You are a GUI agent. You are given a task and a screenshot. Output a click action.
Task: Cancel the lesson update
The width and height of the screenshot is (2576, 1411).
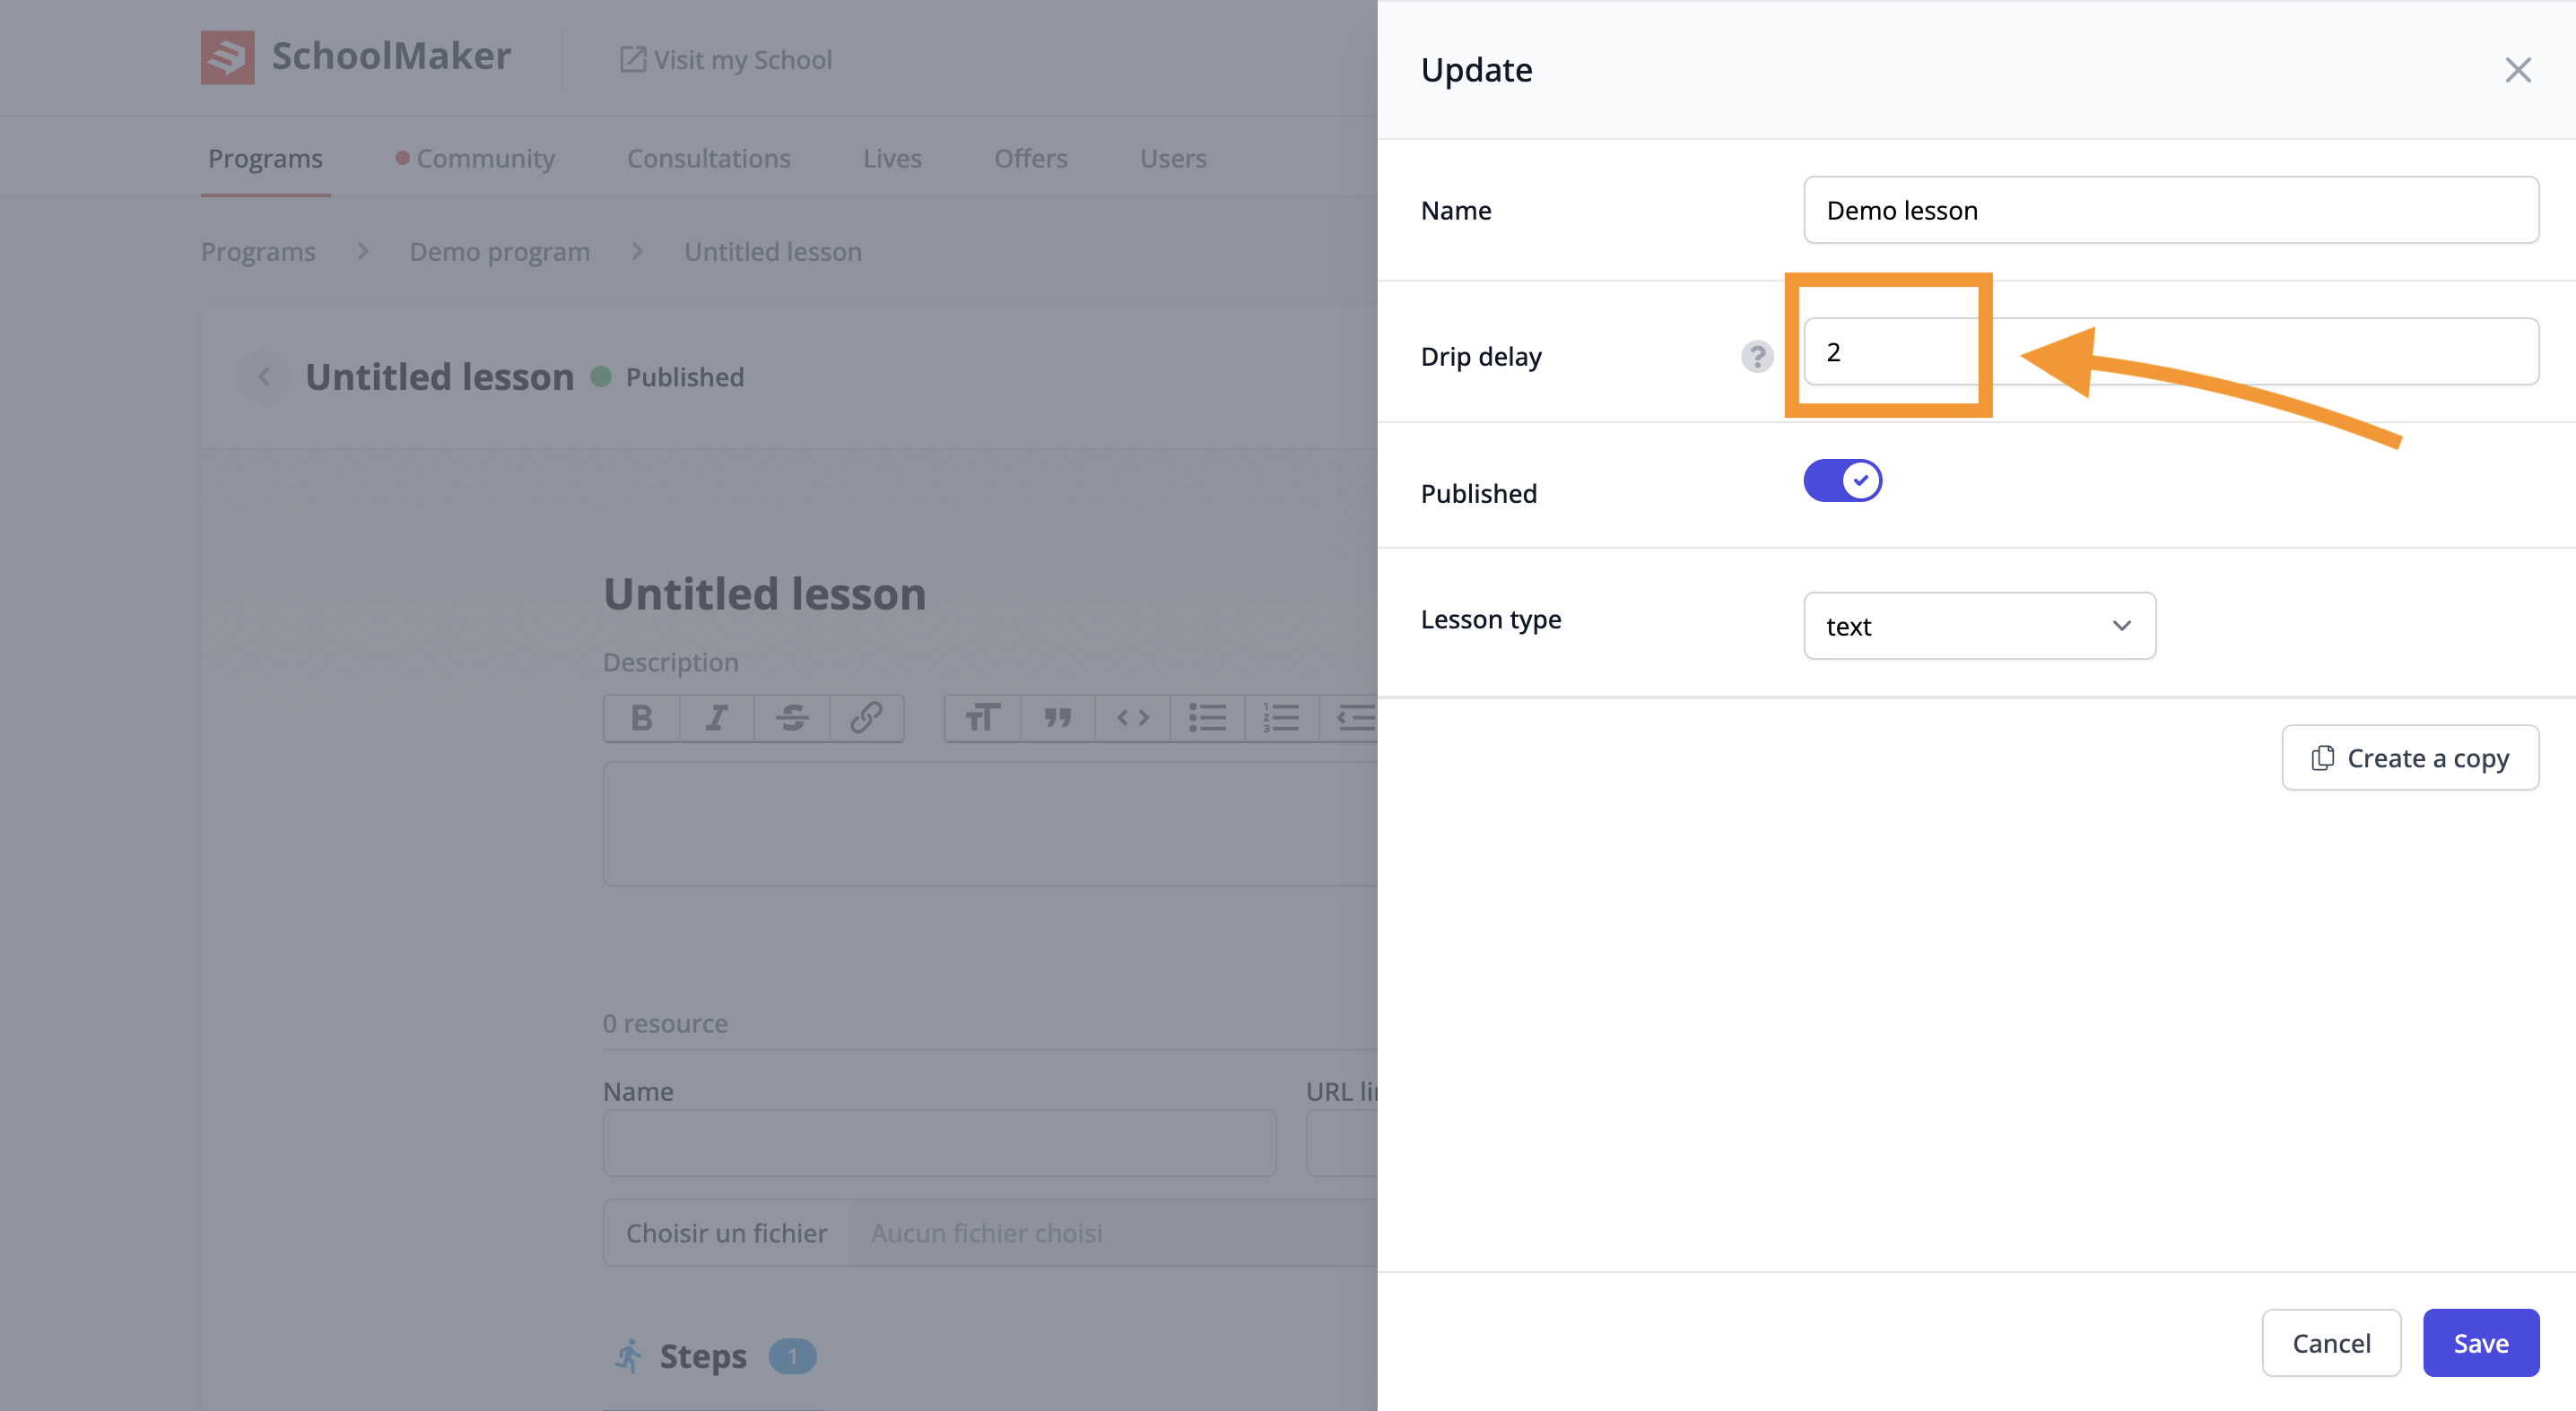pos(2331,1342)
